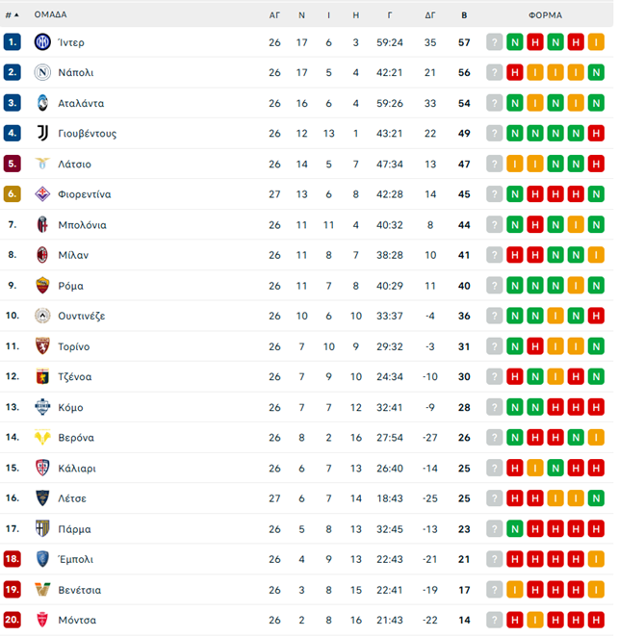Click the Inter club crest icon
Screen dimensions: 619x637
coord(42,41)
